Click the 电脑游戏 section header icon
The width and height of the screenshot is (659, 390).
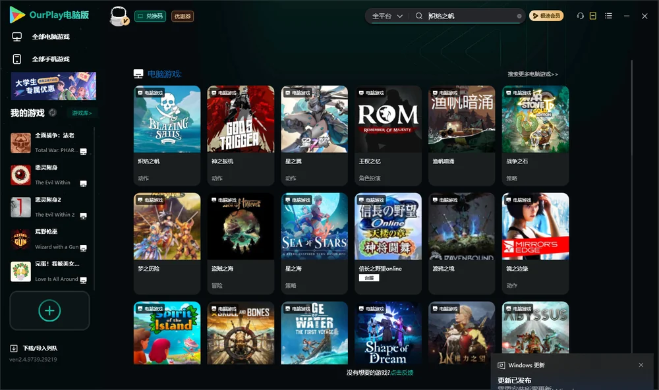coord(138,74)
